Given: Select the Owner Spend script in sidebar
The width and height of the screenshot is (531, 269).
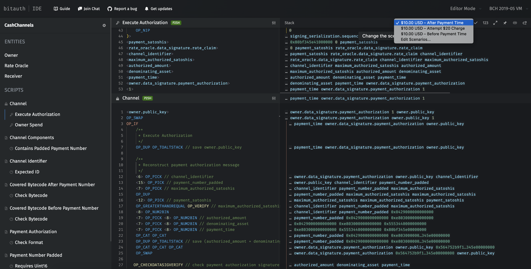Looking at the screenshot, I should [x=29, y=125].
